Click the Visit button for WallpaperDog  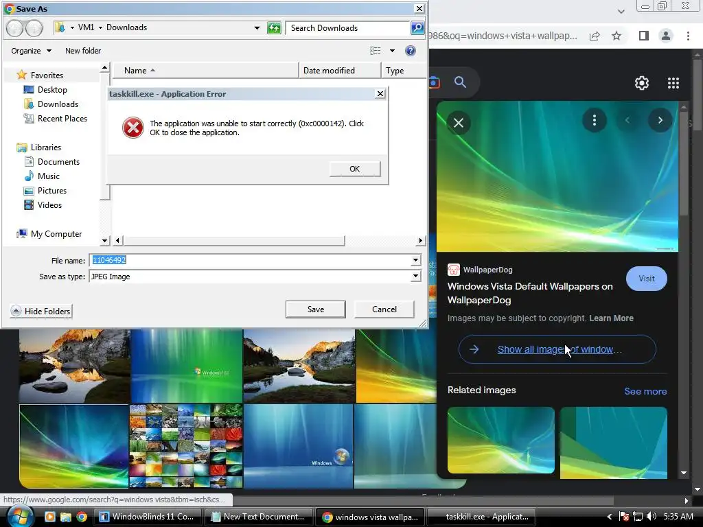[x=647, y=279]
